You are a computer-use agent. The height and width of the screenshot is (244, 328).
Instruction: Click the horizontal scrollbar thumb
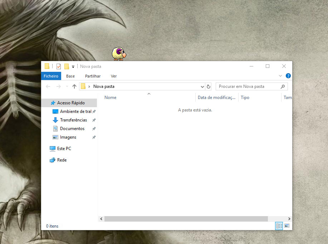[x=186, y=219]
